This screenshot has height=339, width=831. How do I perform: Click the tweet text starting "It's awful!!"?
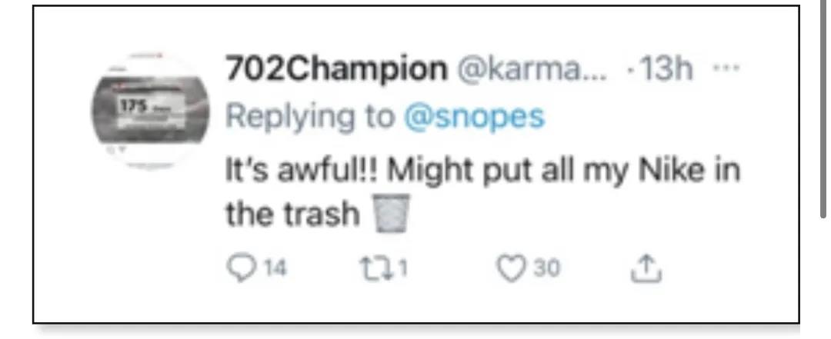pos(482,171)
